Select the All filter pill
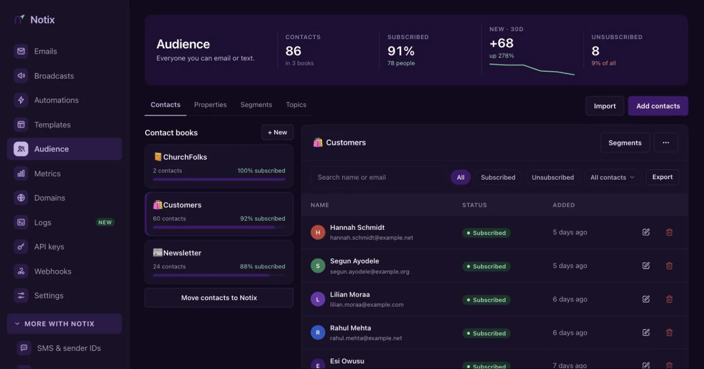This screenshot has height=369, width=704. click(461, 177)
